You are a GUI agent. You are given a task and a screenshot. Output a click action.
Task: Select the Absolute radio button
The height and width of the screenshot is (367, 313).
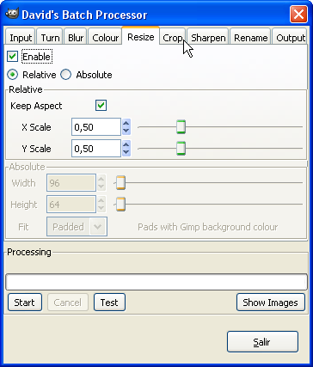(x=65, y=75)
